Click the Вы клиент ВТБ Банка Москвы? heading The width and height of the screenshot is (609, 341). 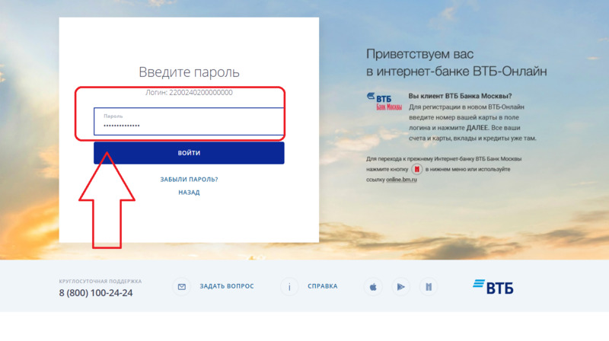point(460,96)
